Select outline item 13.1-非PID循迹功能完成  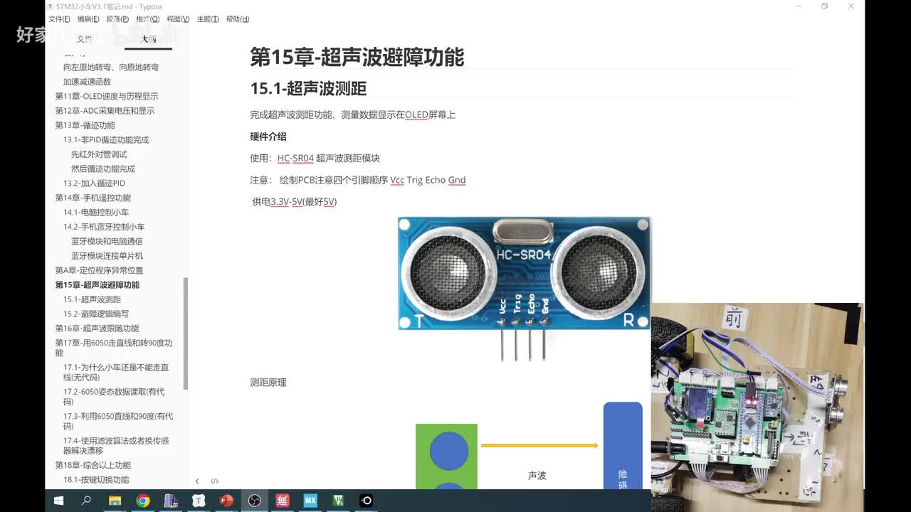106,140
